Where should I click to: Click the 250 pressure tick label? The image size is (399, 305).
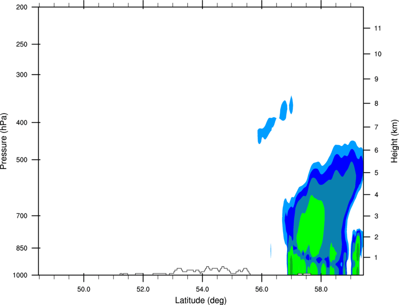[22, 44]
